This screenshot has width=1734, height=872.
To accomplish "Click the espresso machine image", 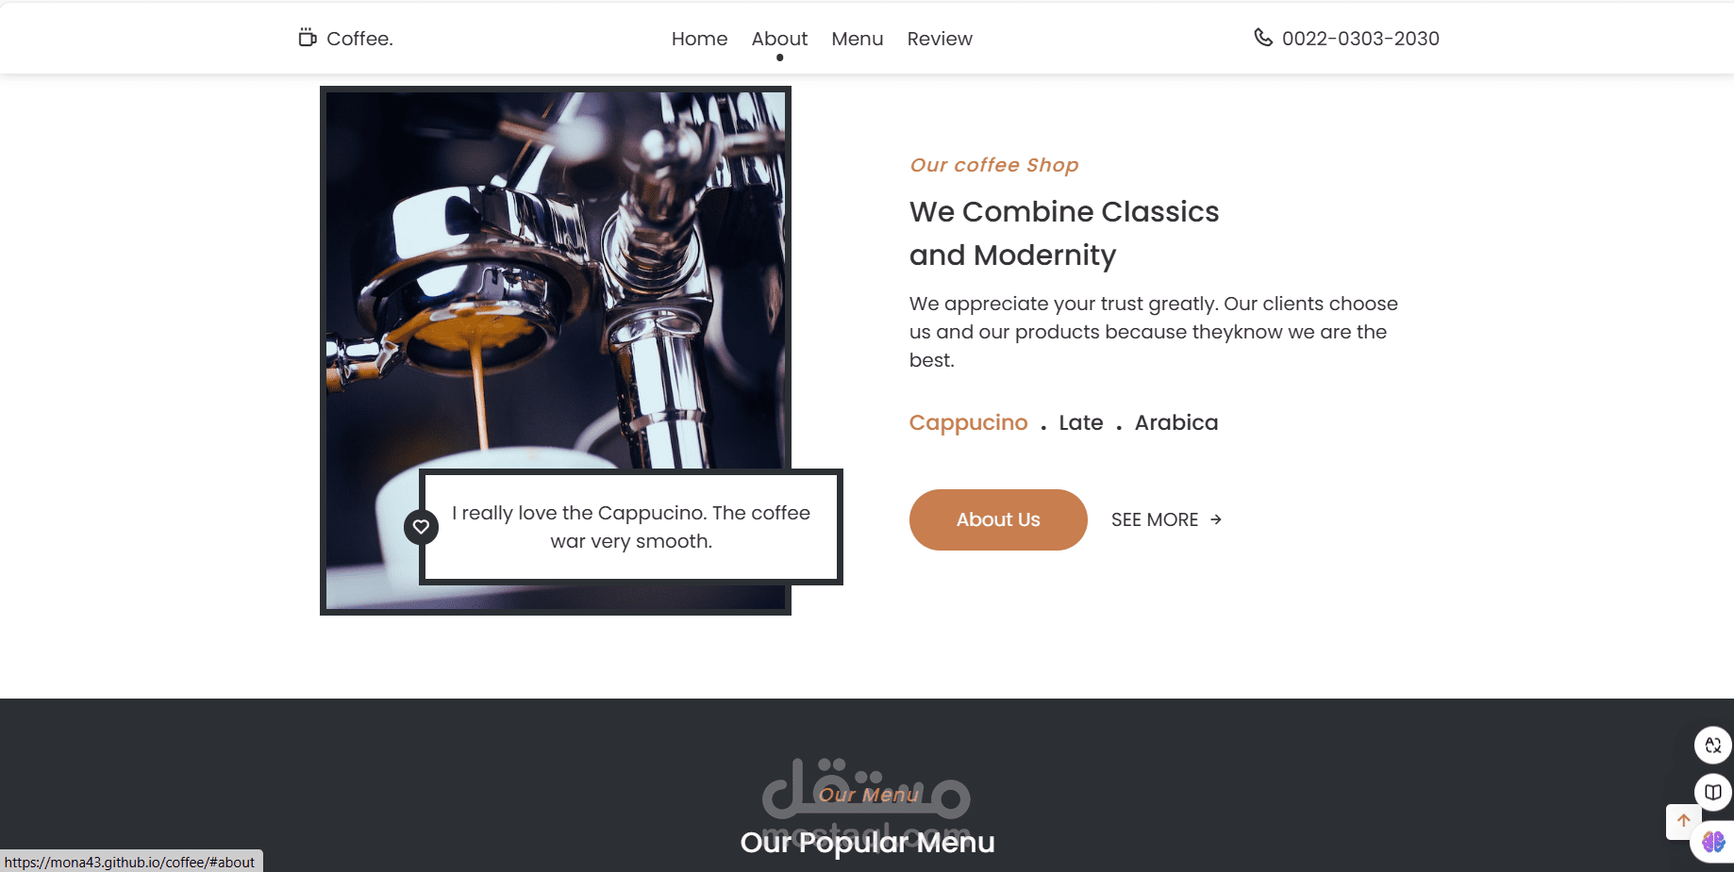I will (556, 283).
